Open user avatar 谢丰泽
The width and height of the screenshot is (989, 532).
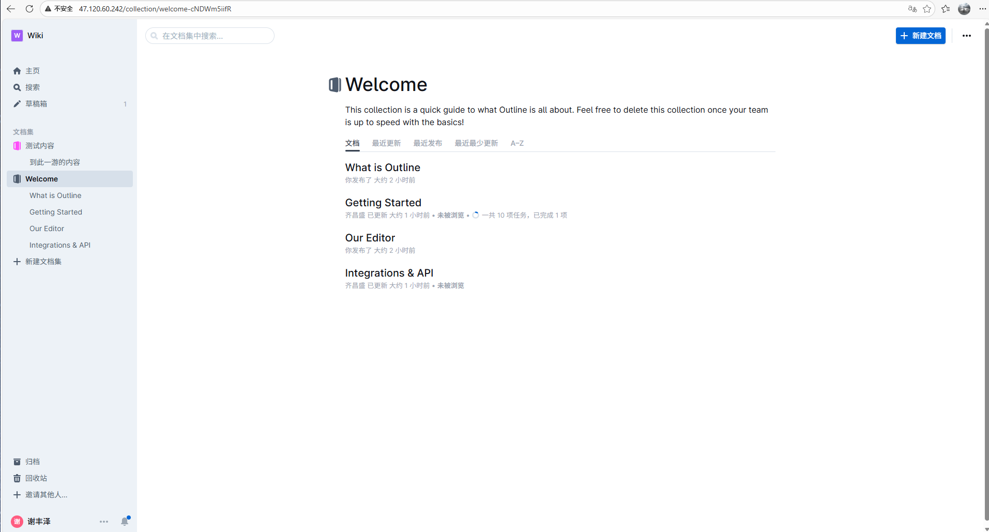17,522
